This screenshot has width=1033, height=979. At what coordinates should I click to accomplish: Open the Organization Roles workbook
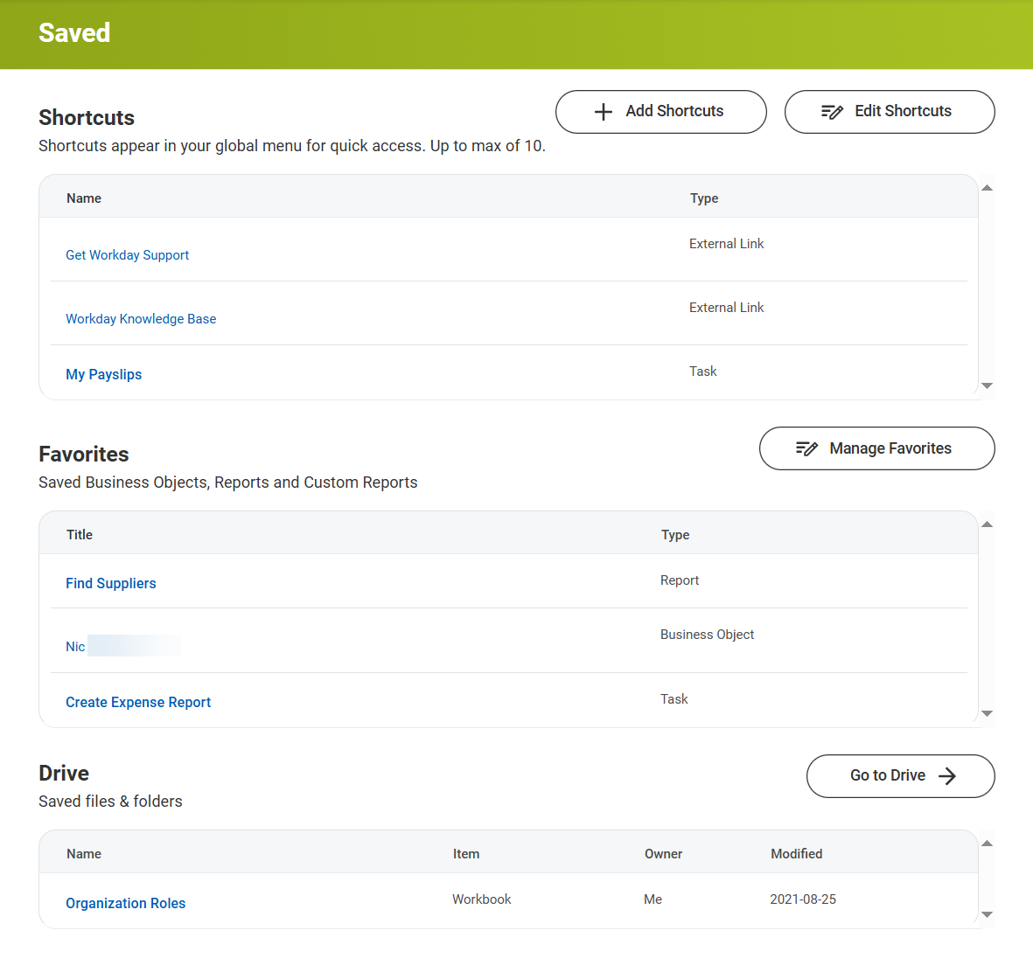125,903
